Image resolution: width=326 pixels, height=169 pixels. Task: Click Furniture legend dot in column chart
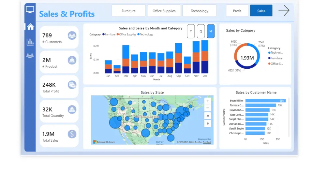tap(104, 35)
